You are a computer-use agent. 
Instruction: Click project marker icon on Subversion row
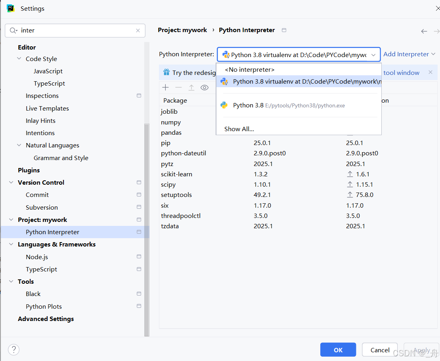(x=139, y=207)
